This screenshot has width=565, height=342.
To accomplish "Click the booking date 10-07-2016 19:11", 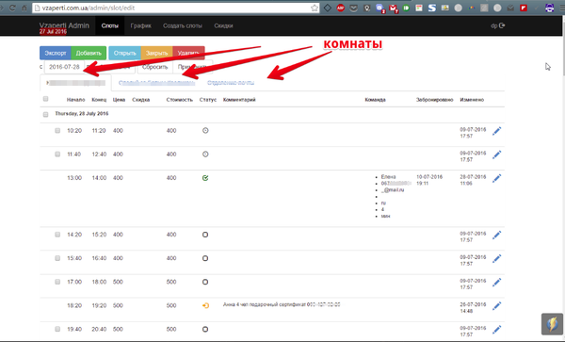I will pyautogui.click(x=429, y=180).
